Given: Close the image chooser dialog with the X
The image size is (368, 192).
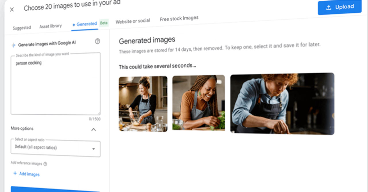Looking at the screenshot, I should [12, 9].
